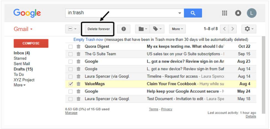
Task: Tick the checkbox for Quora Digest
Action: coord(71,46)
